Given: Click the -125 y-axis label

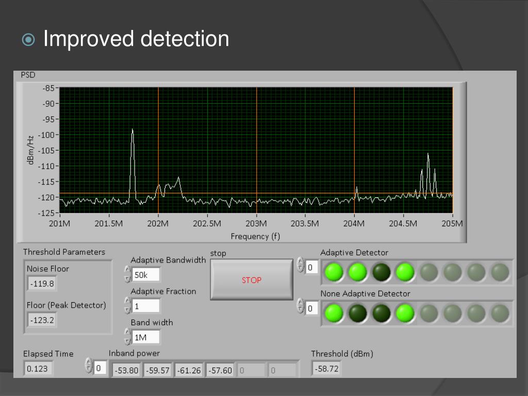Looking at the screenshot, I should (x=46, y=213).
